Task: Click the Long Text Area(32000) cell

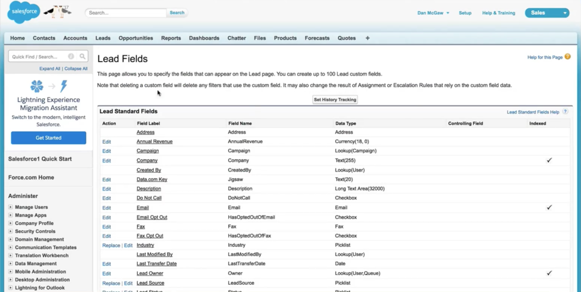Action: [360, 188]
